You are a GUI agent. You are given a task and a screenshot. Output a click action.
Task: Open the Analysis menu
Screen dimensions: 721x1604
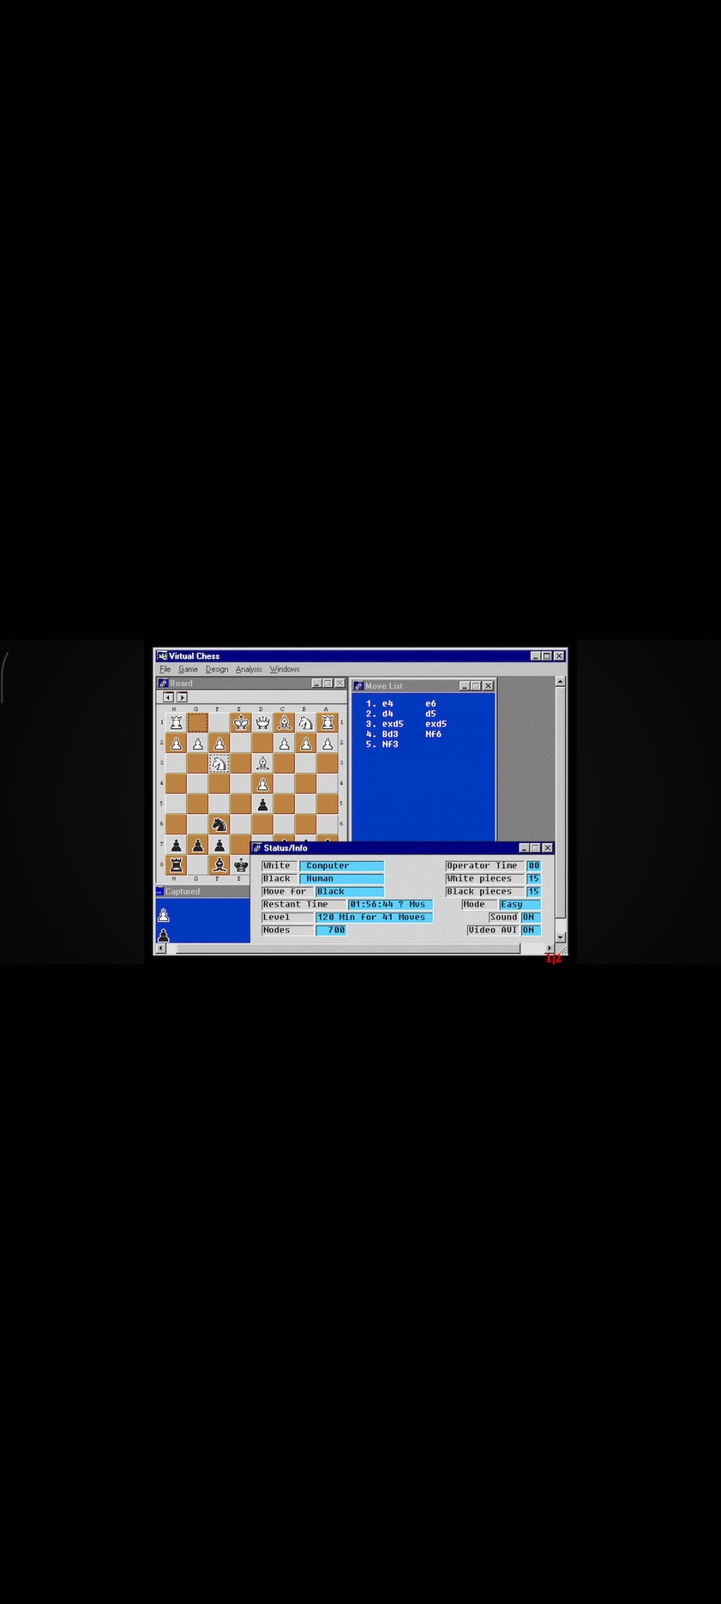pos(248,669)
